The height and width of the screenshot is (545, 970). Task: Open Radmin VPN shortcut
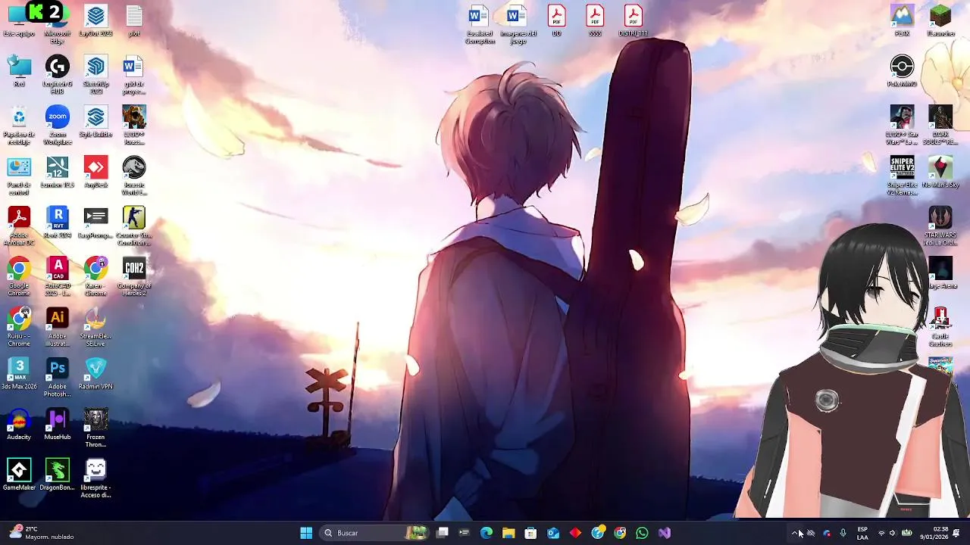[x=95, y=373]
